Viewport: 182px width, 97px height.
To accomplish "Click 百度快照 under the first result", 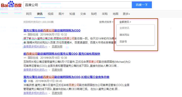I will coord(57,46).
